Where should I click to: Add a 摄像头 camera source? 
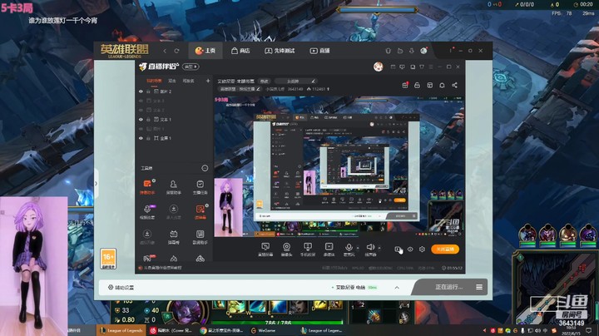[x=286, y=250]
